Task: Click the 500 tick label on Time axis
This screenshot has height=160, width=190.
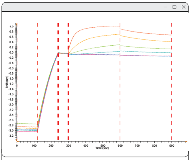Action: click(154, 145)
